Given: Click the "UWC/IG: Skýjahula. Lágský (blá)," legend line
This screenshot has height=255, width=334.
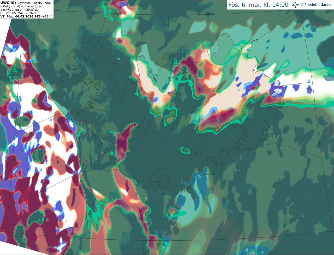Looking at the screenshot, I should coord(26,3).
